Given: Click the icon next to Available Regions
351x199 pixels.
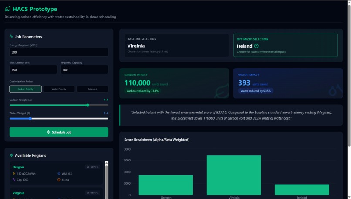Looking at the screenshot, I should tap(11, 155).
